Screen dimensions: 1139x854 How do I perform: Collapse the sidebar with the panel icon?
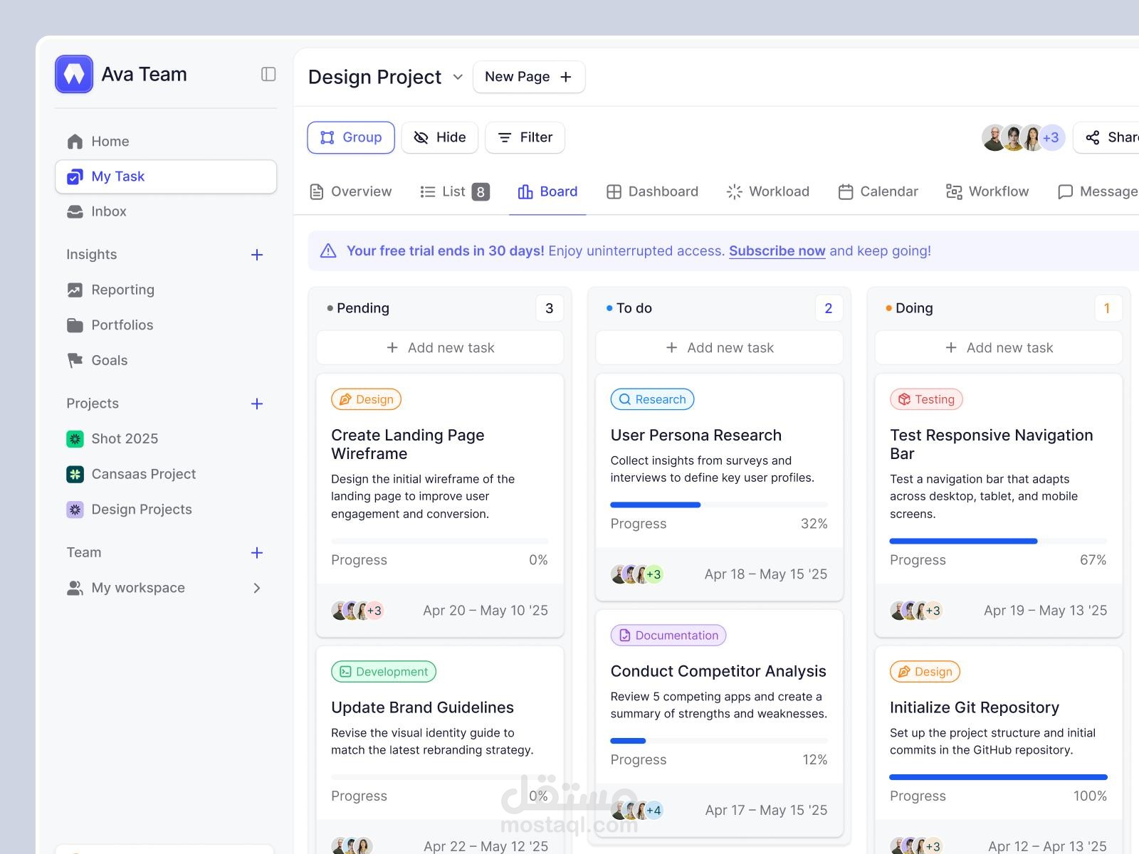pyautogui.click(x=268, y=74)
